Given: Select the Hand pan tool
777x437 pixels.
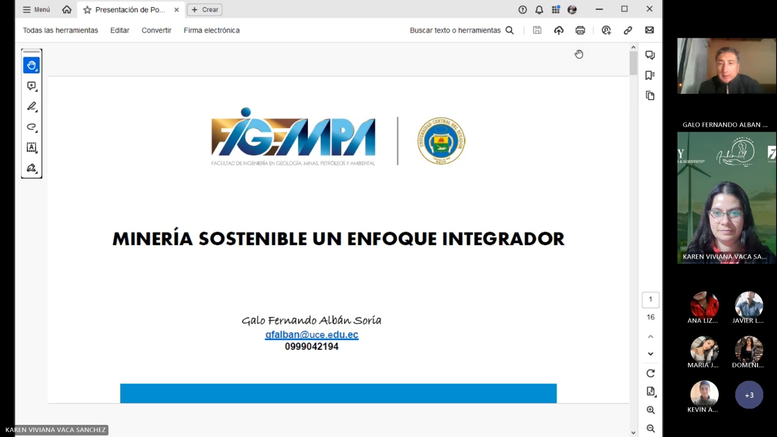Looking at the screenshot, I should (x=32, y=65).
